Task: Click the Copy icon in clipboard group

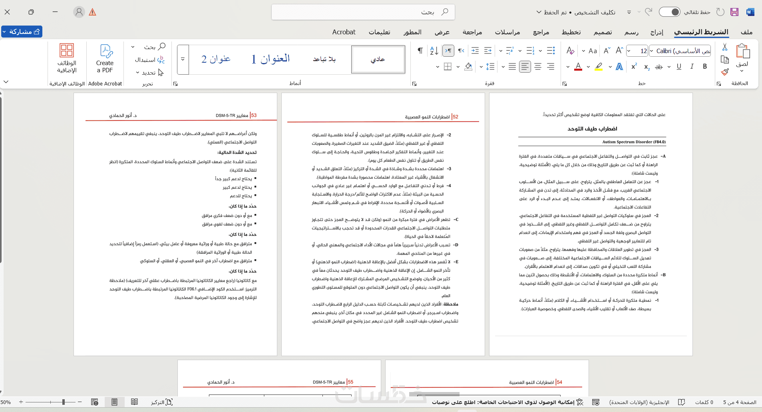Action: [725, 60]
